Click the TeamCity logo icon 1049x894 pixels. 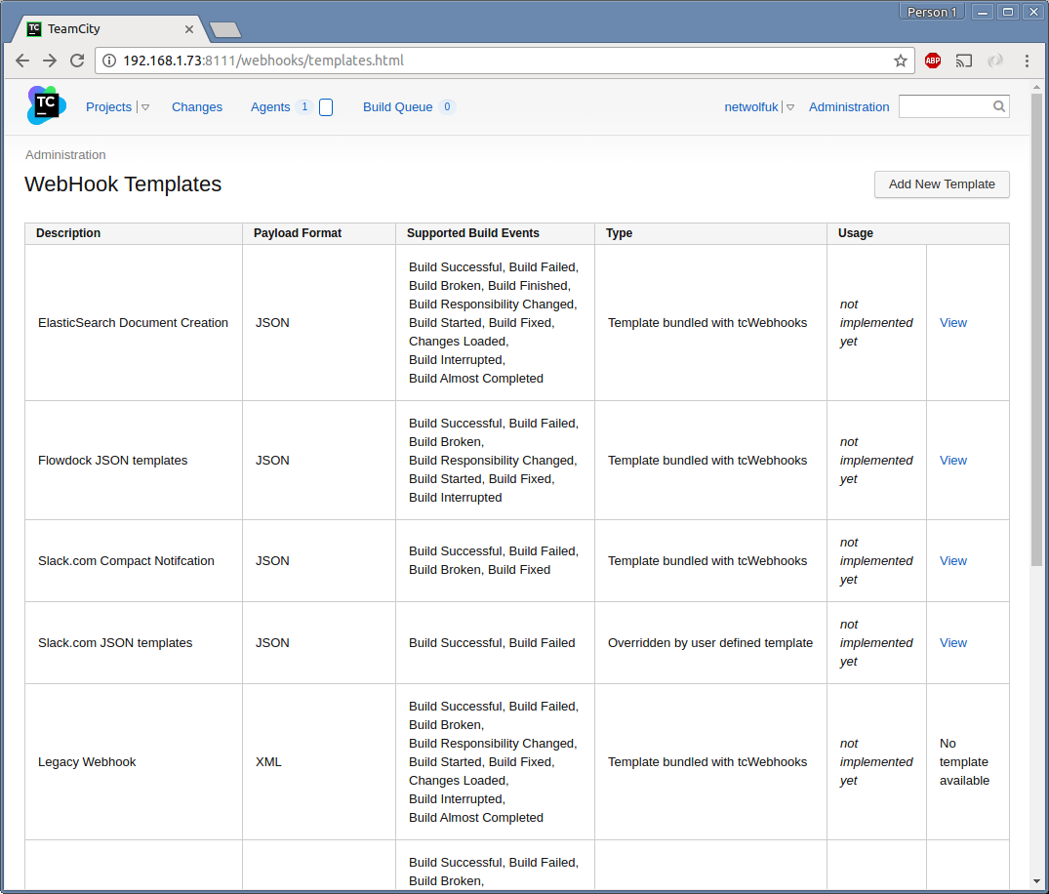pos(46,105)
